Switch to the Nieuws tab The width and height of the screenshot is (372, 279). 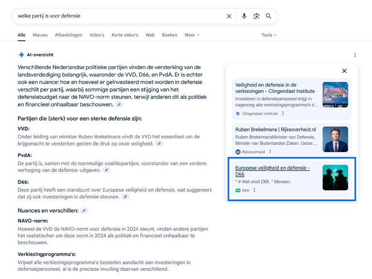[40, 35]
